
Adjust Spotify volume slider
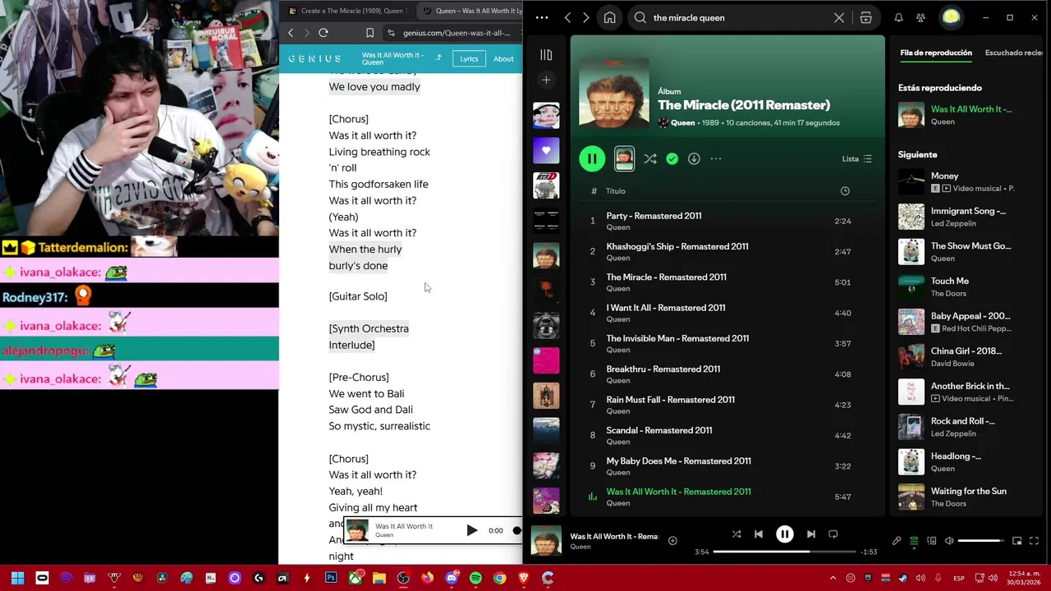[980, 541]
